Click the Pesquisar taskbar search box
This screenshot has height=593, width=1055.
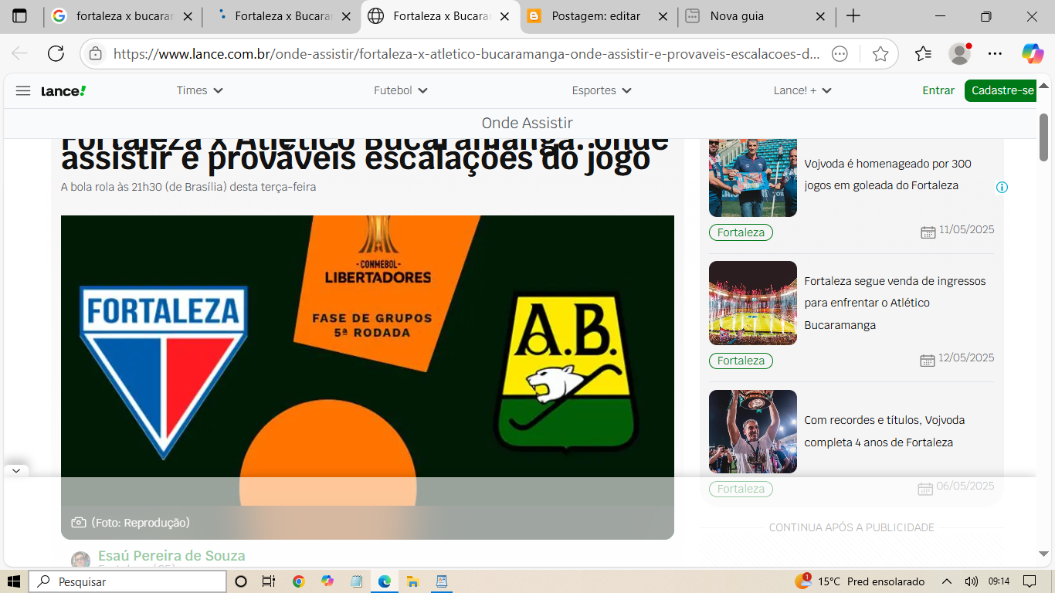pos(127,581)
